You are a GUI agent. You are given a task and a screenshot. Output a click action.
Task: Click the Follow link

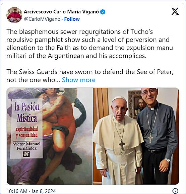point(72,19)
